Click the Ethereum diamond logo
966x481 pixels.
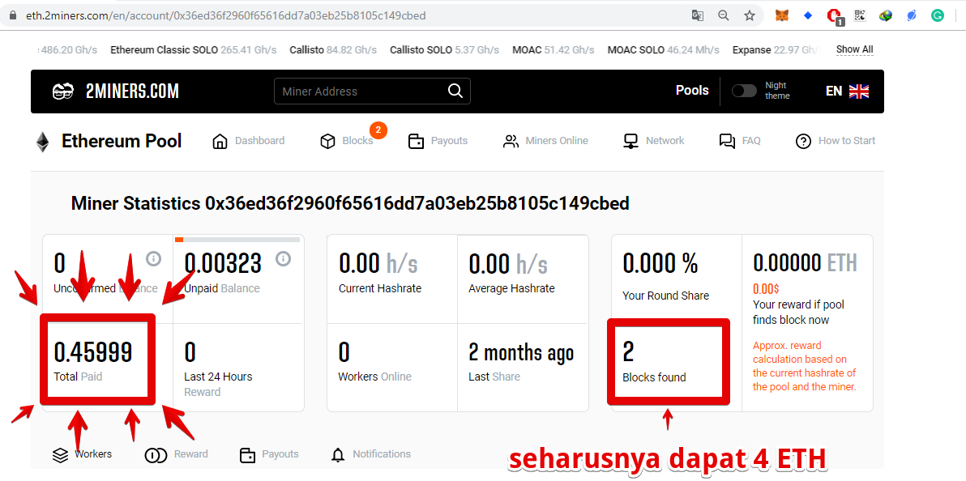click(42, 142)
